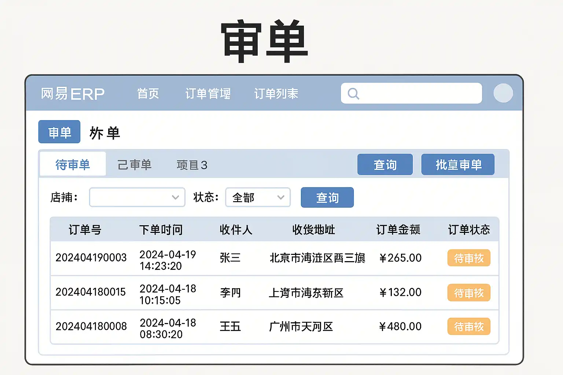
Task: Click the 查询 button beside 状态 filter
Action: (x=327, y=198)
